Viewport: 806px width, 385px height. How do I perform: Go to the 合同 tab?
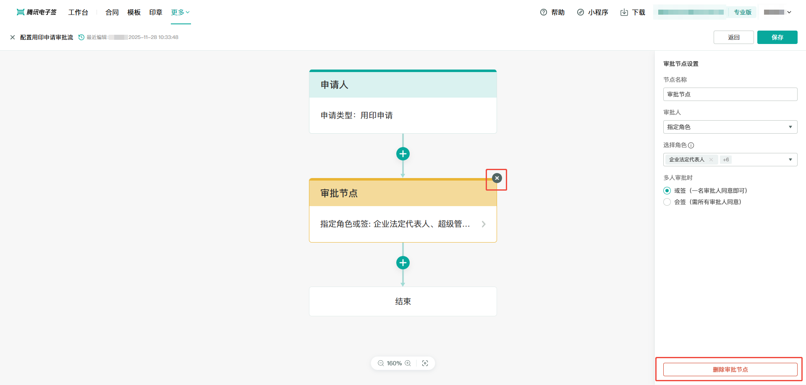pyautogui.click(x=112, y=12)
